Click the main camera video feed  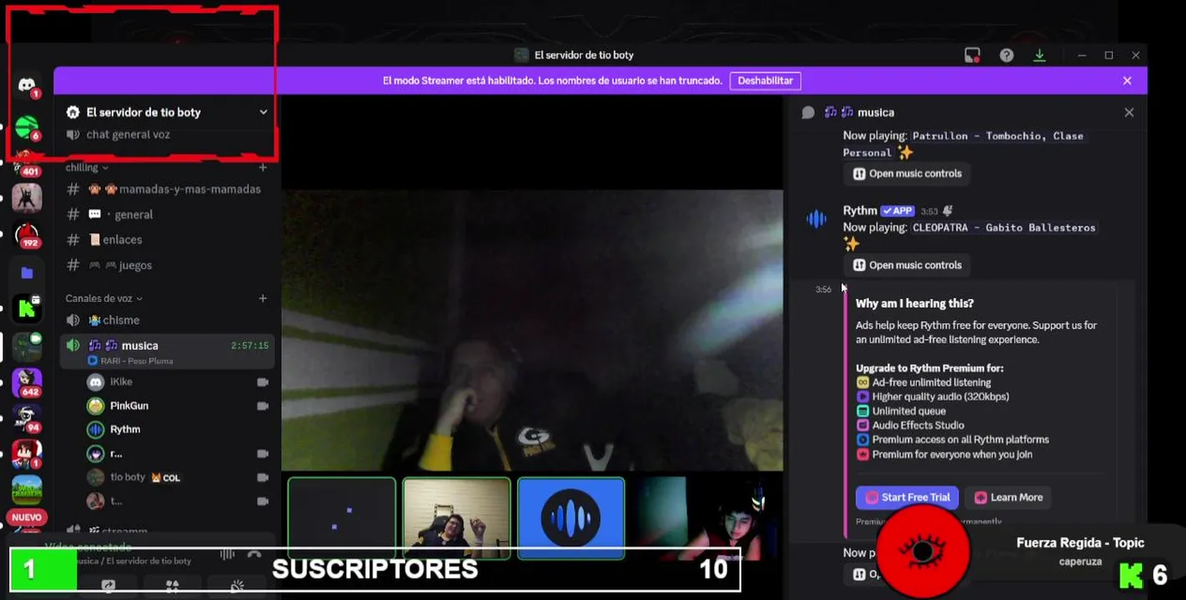(x=532, y=330)
